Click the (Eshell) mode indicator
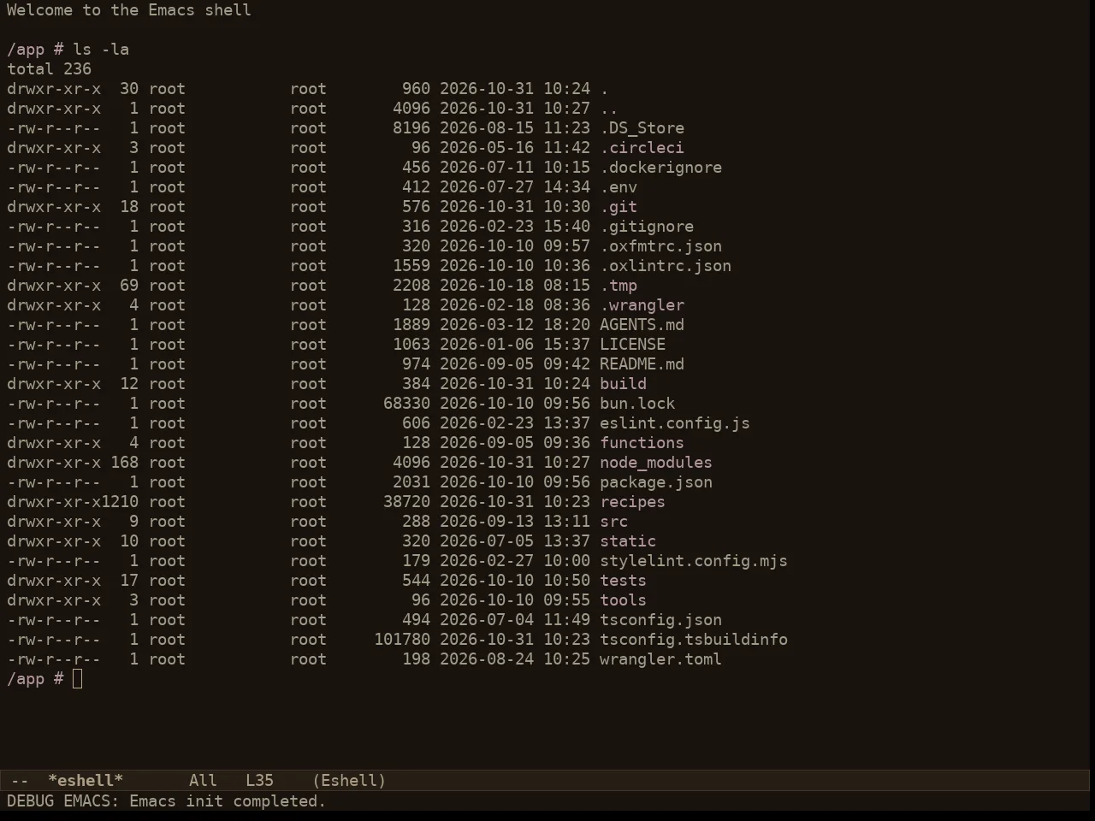Viewport: 1095px width, 821px height. coord(349,781)
